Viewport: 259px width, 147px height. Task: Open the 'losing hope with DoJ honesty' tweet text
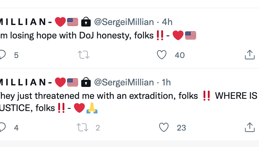click(x=77, y=36)
